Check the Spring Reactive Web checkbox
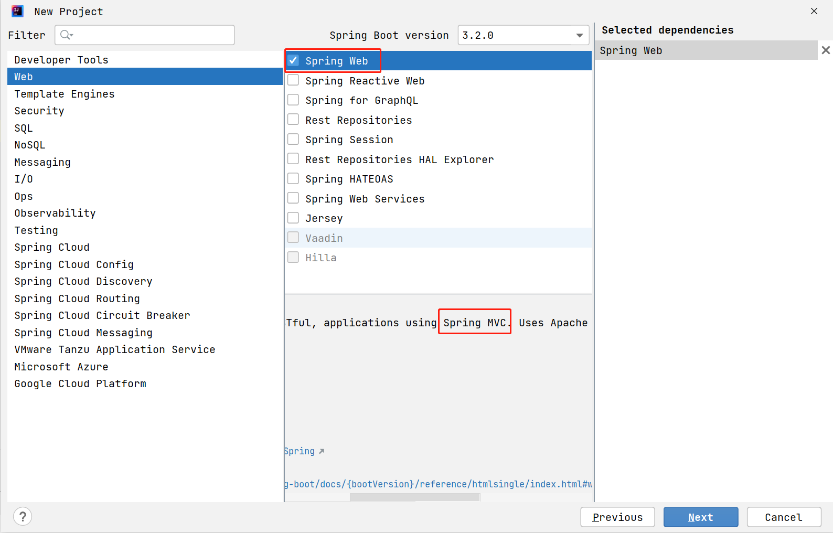Screen dimensions: 833x533 click(293, 80)
